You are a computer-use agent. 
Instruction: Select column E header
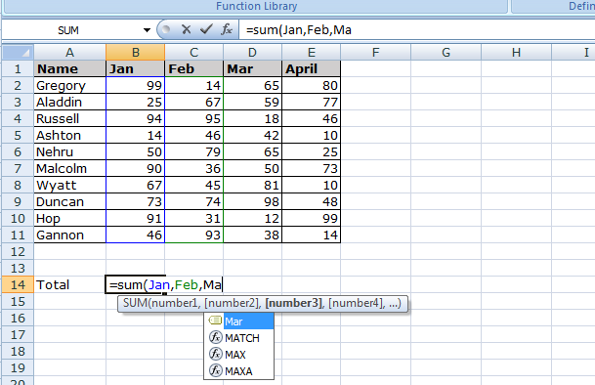click(311, 53)
